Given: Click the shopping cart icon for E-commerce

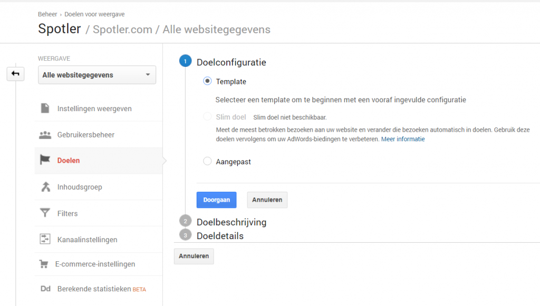Looking at the screenshot, I should [x=44, y=264].
